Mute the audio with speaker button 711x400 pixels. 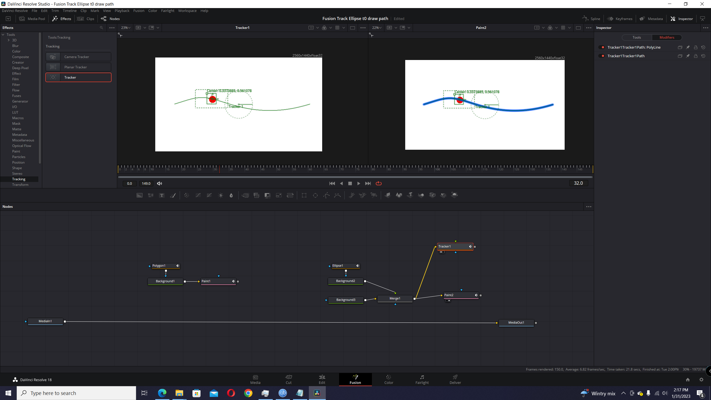click(159, 184)
